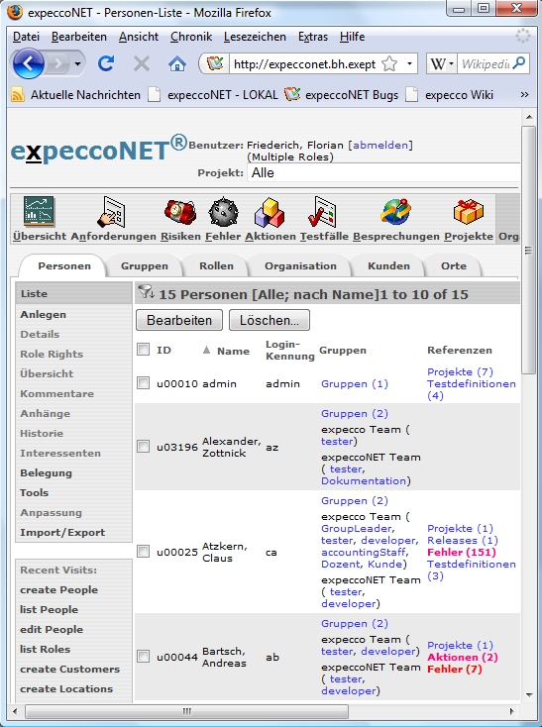The image size is (542, 727).
Task: Click the expeccoNET logo
Action: 98,150
